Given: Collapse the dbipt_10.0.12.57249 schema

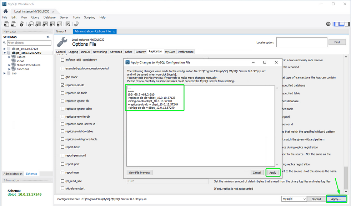Looking at the screenshot, I should [5, 53].
